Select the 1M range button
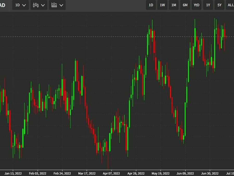The image size is (234, 176). point(174,5)
